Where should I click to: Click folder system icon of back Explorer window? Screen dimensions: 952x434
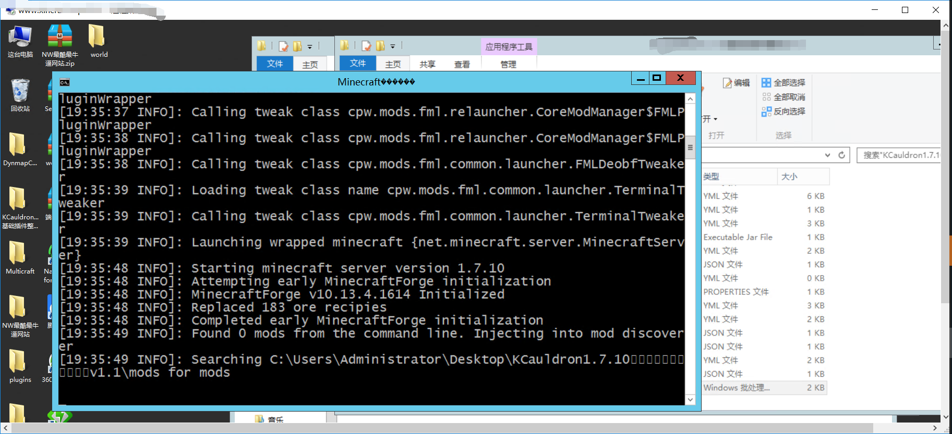pos(261,46)
